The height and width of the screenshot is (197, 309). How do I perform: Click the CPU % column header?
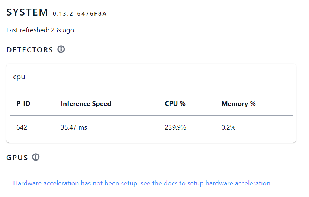click(x=175, y=104)
